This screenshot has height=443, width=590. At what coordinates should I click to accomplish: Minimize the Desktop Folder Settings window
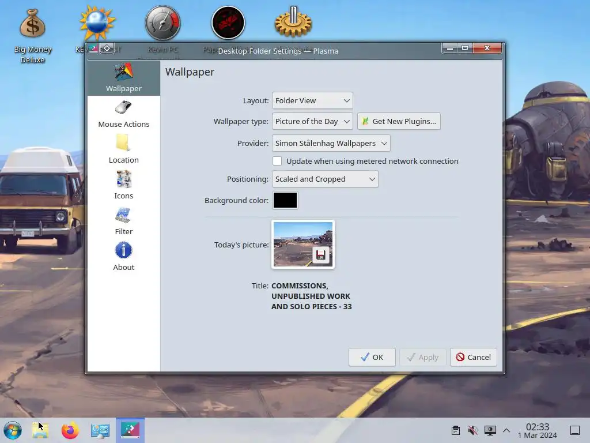tap(450, 48)
